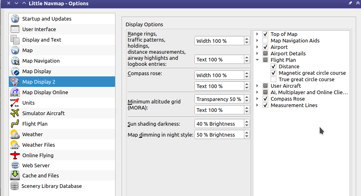
Task: Open the User Interface options page
Action: pyautogui.click(x=62, y=29)
